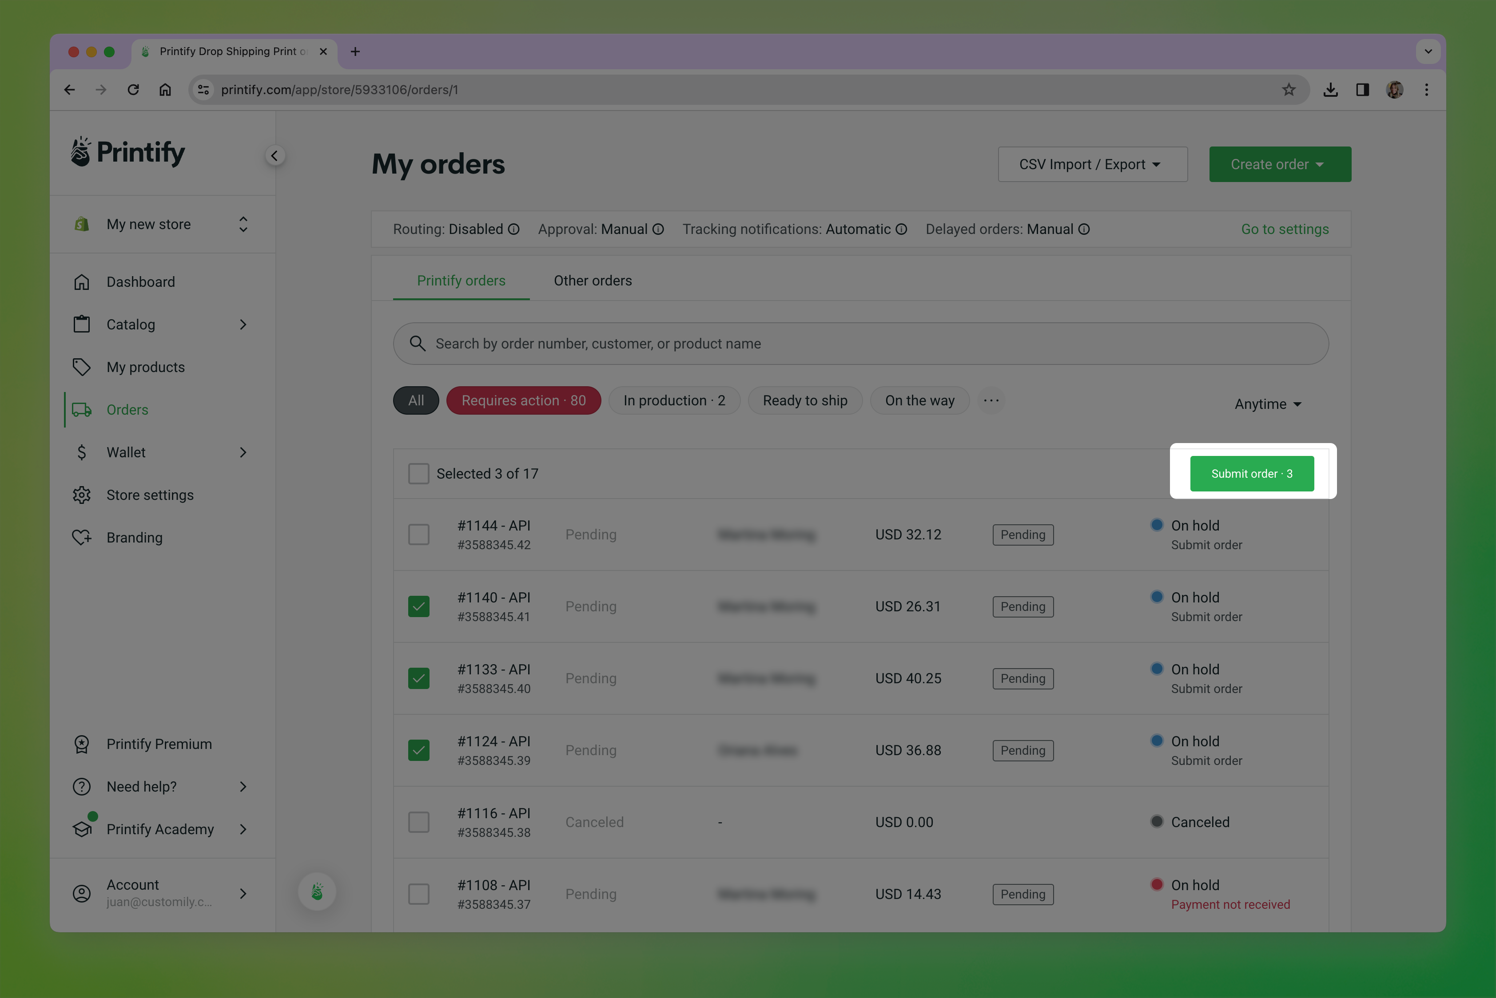The width and height of the screenshot is (1496, 998).
Task: Click the browser forward arrow
Action: coord(101,90)
